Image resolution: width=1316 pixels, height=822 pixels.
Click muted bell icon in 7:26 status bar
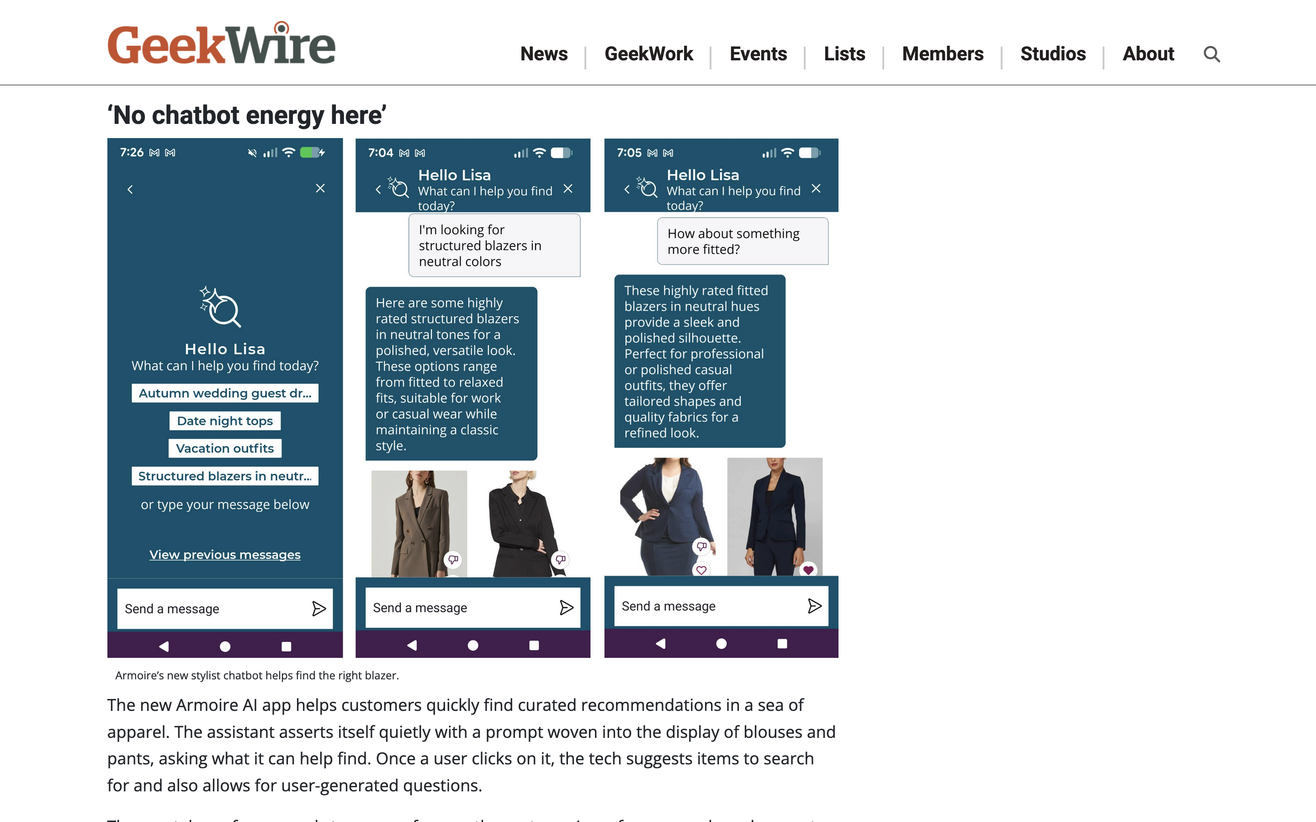[x=252, y=153]
